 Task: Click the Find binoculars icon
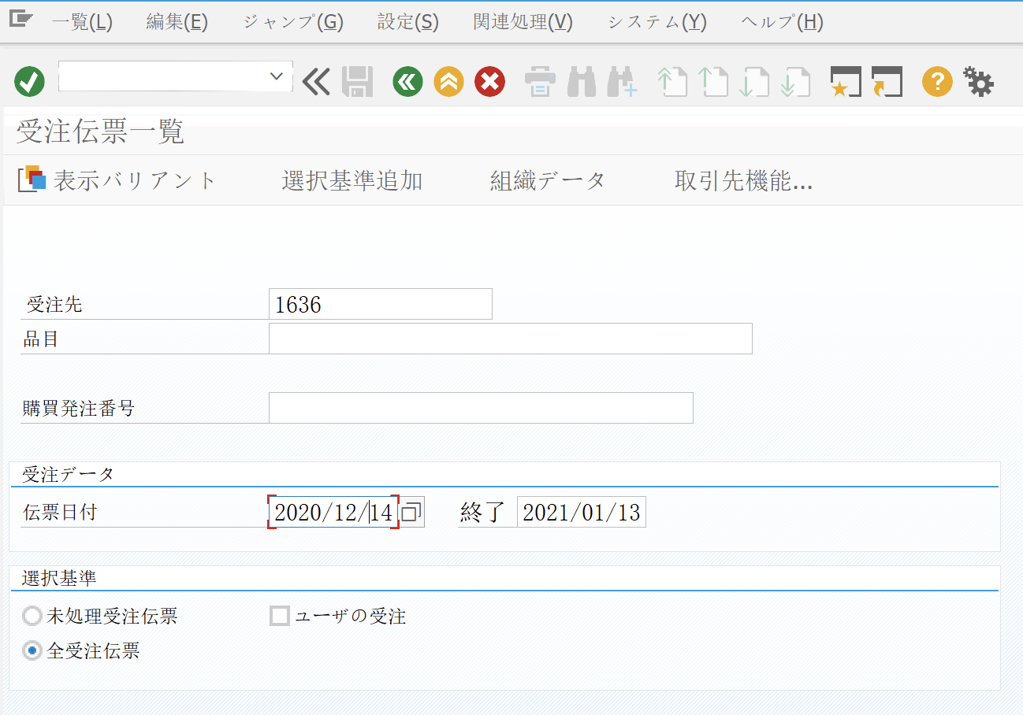click(x=581, y=81)
